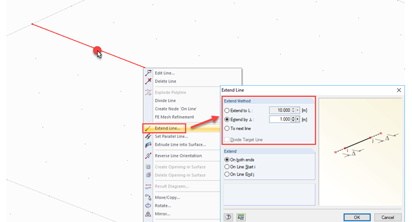Viewport: 412px width, 222px height.
Task: Click the extend line preview diagram
Action: pyautogui.click(x=360, y=151)
